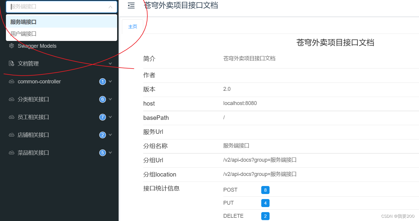
Task: Expand common-controller with its chevron
Action: tap(110, 82)
